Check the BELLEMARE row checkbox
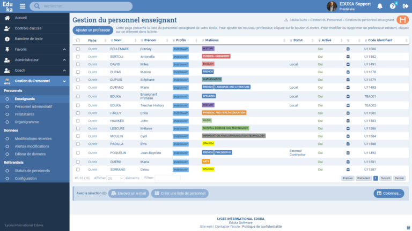Viewport: 412px width, 231px height. tap(78, 49)
